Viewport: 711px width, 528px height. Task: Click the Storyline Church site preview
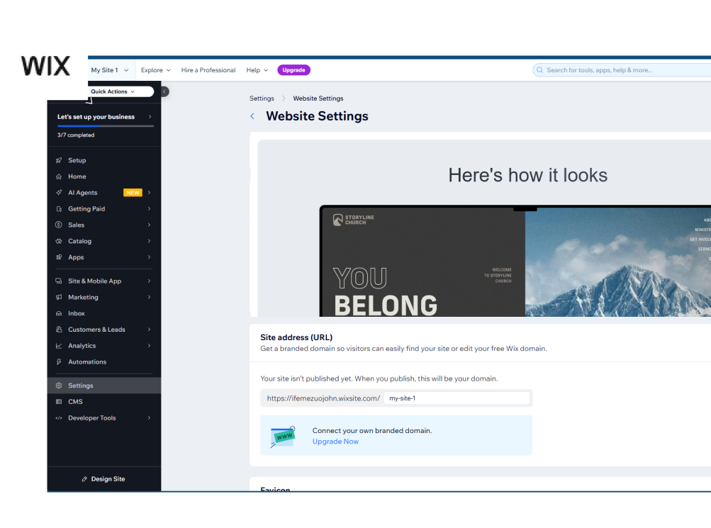coord(515,261)
